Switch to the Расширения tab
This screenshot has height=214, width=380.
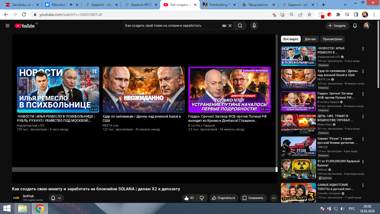[259, 5]
